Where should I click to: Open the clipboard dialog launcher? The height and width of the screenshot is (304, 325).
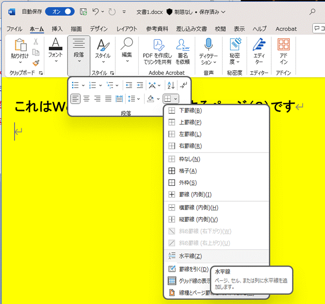(41, 73)
